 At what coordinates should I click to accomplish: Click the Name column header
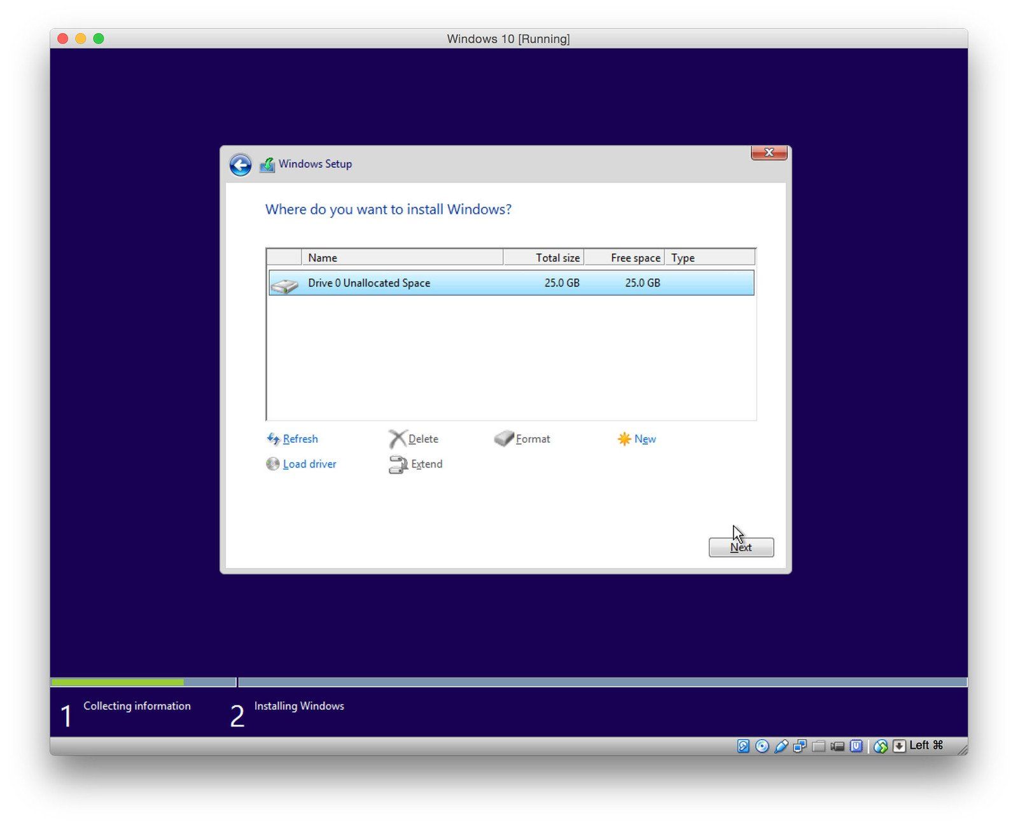click(x=402, y=258)
